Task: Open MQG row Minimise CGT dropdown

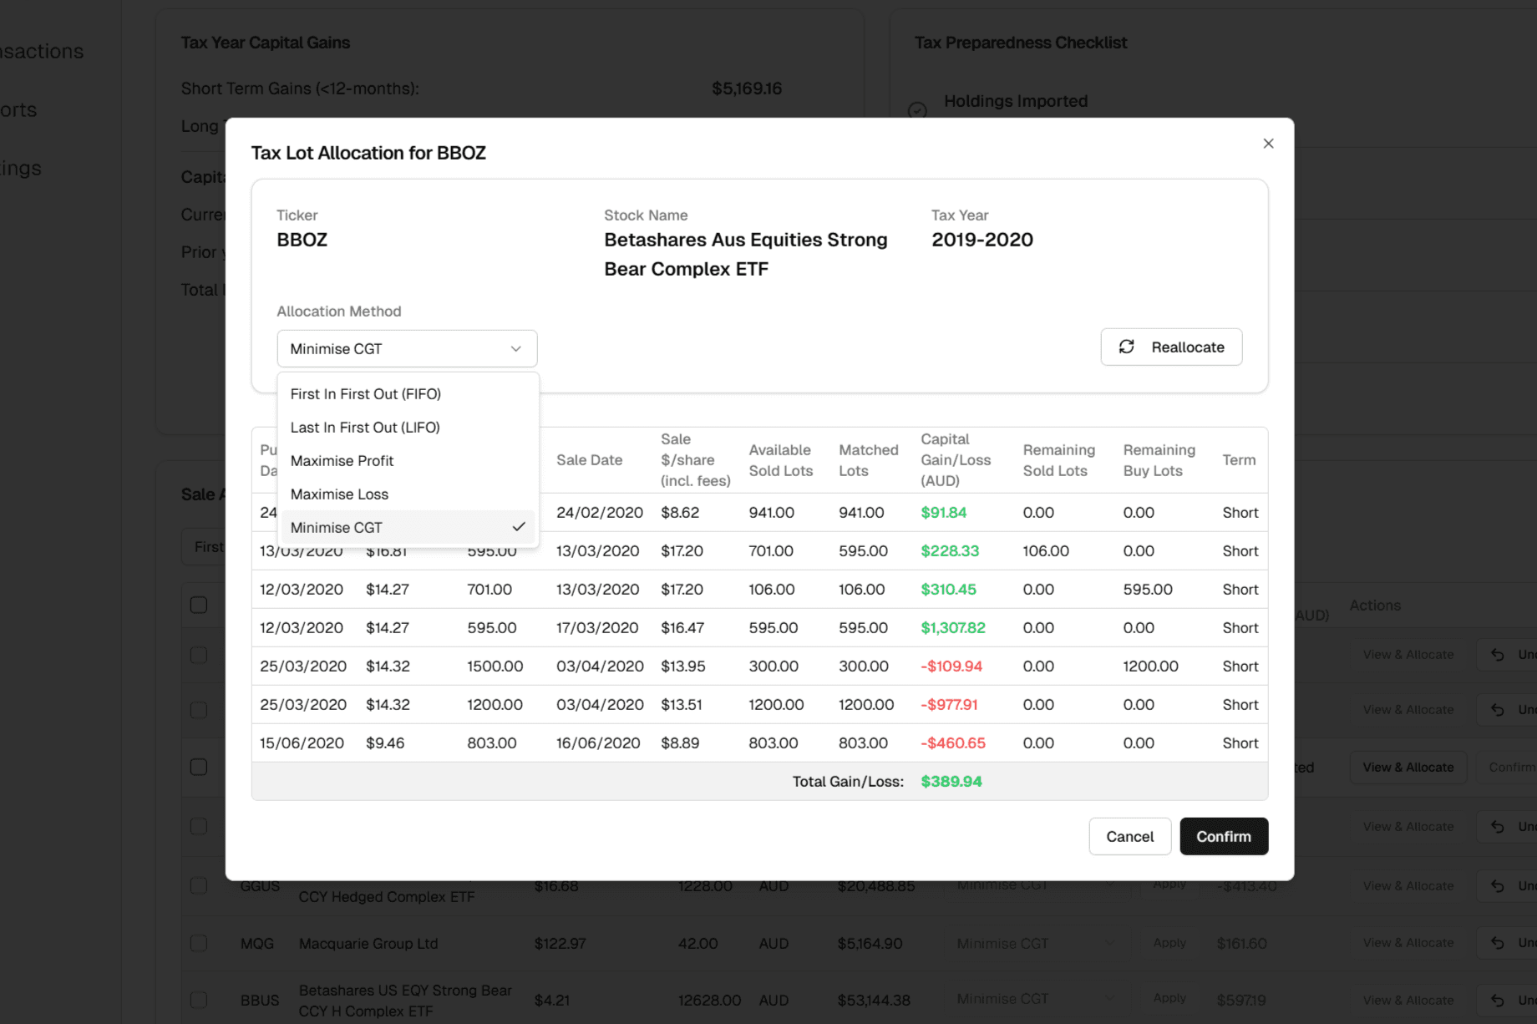Action: [1036, 943]
